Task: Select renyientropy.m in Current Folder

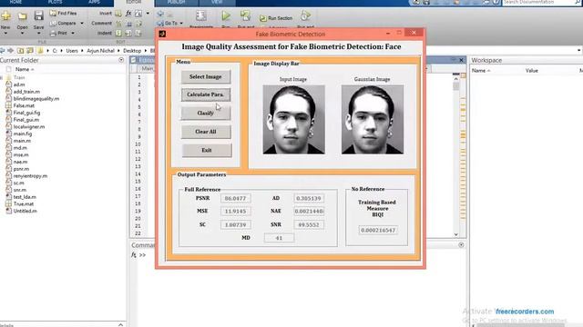Action: pyautogui.click(x=30, y=176)
